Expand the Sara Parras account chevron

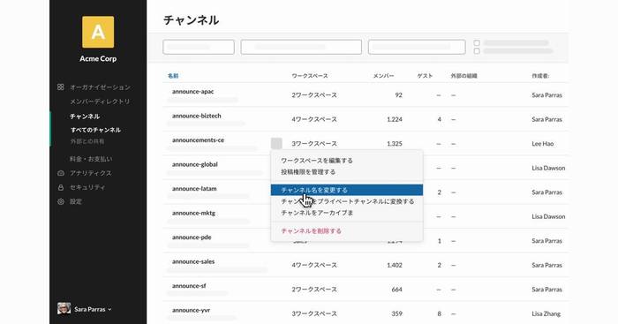pyautogui.click(x=109, y=309)
